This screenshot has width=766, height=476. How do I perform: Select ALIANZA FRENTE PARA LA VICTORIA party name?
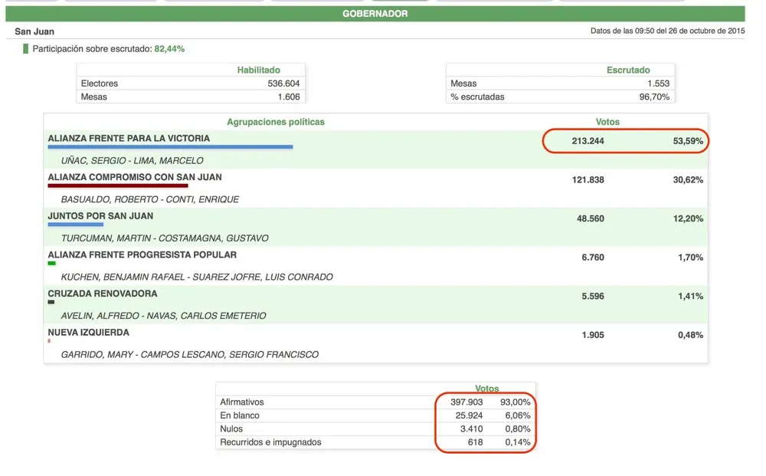coord(128,139)
